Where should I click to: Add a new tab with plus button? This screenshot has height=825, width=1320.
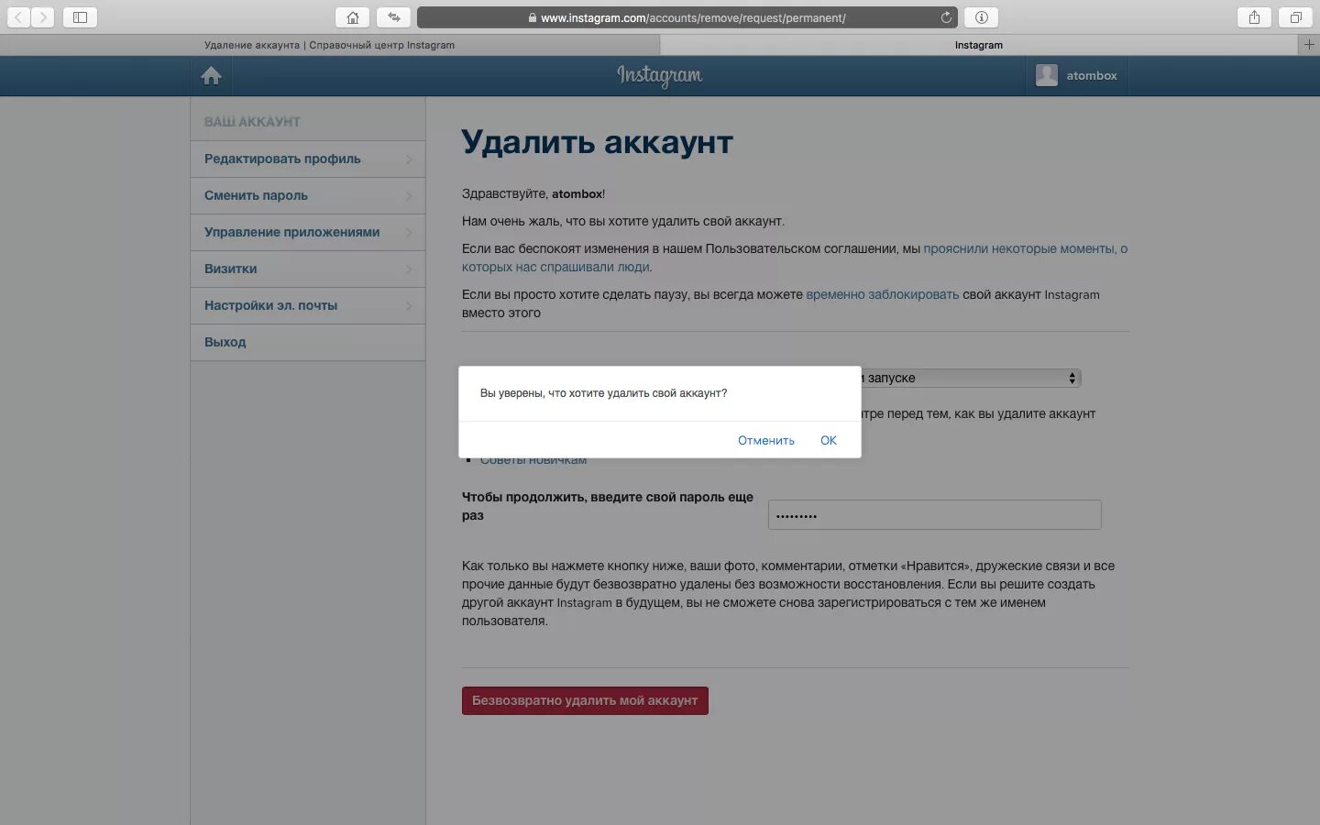[1309, 45]
